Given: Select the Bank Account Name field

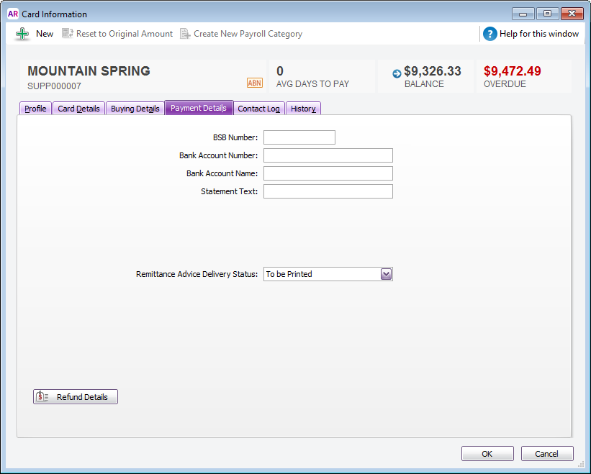Looking at the screenshot, I should pyautogui.click(x=328, y=173).
